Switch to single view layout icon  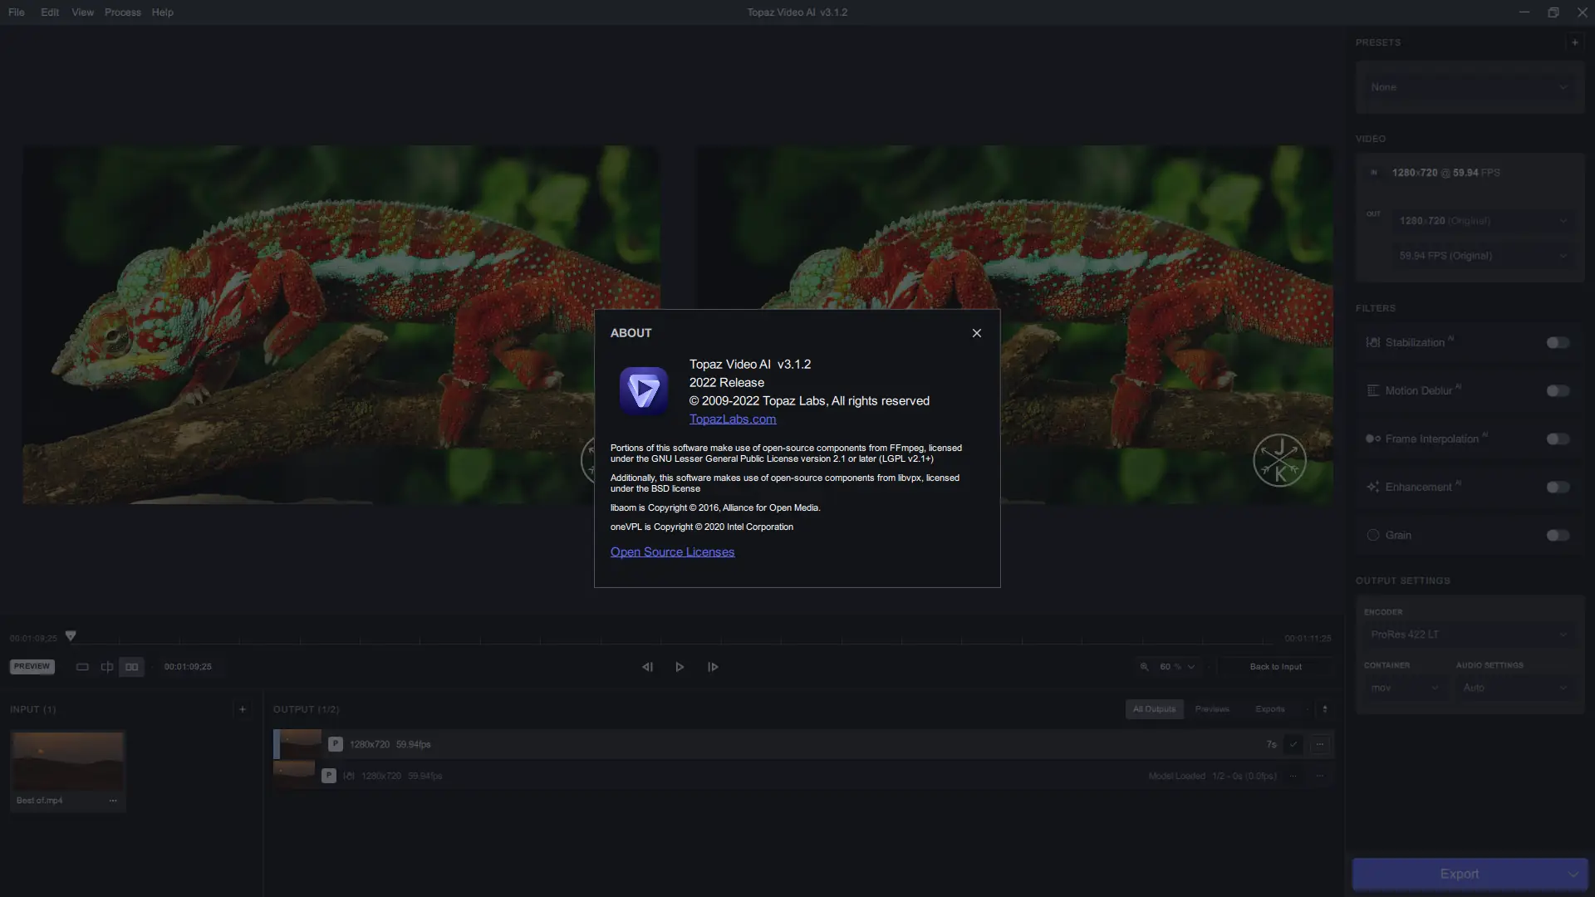(x=82, y=667)
